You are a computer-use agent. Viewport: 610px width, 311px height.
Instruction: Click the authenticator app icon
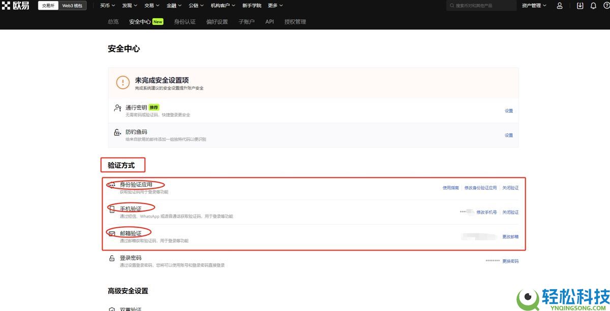coord(112,185)
